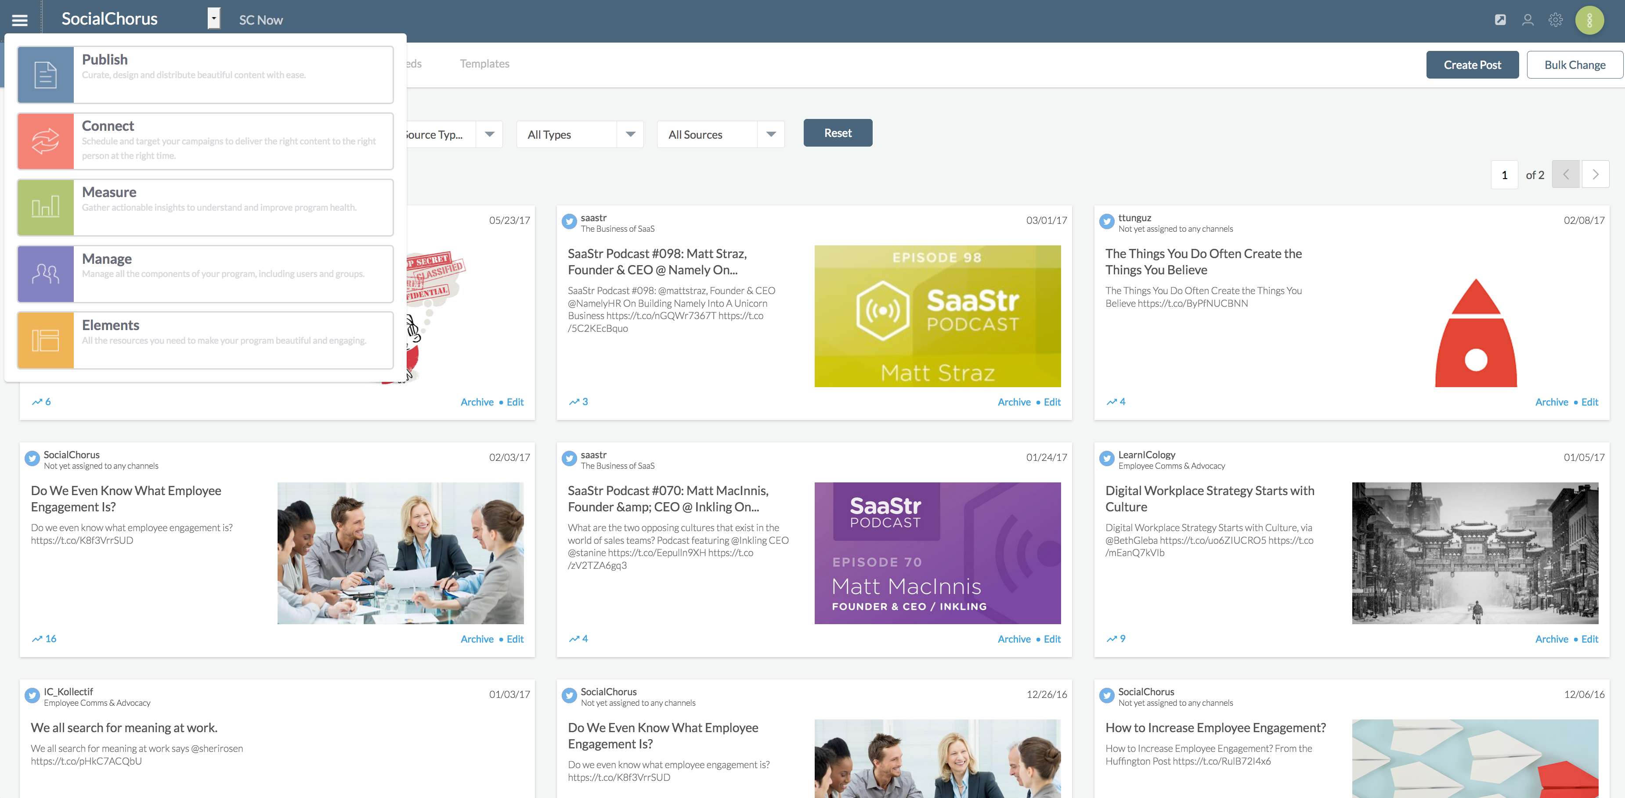Edit the SaaStr Podcast #098 post
Viewport: 1625px width, 798px height.
click(x=1052, y=402)
